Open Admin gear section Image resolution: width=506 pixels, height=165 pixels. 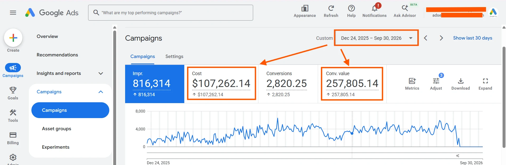pyautogui.click(x=13, y=159)
